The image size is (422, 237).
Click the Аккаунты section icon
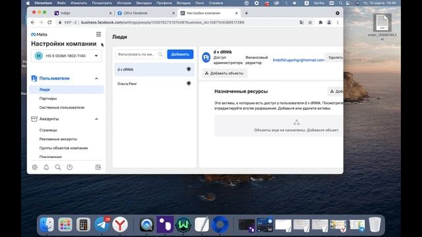tap(34, 118)
